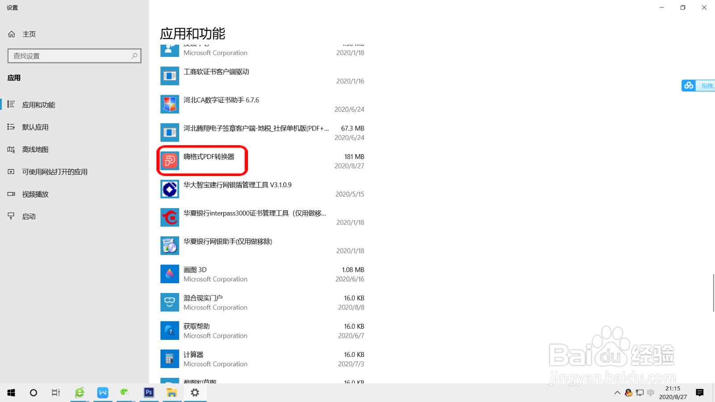Viewport: 715px width, 402px height.
Task: Click the QQ penguin tray icon
Action: click(x=629, y=393)
